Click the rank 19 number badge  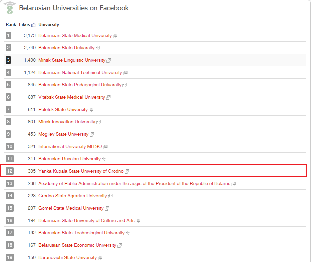[x=10, y=257]
